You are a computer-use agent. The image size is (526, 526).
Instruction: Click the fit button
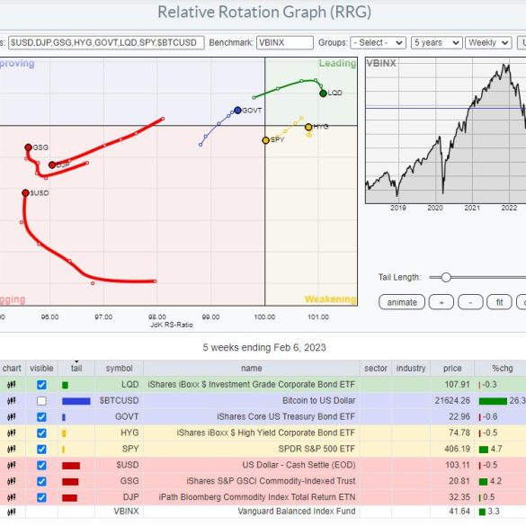(500, 302)
